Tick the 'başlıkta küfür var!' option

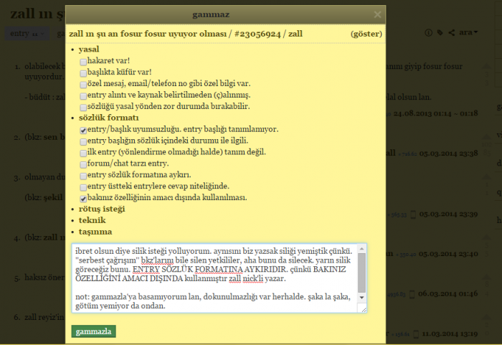pos(83,72)
